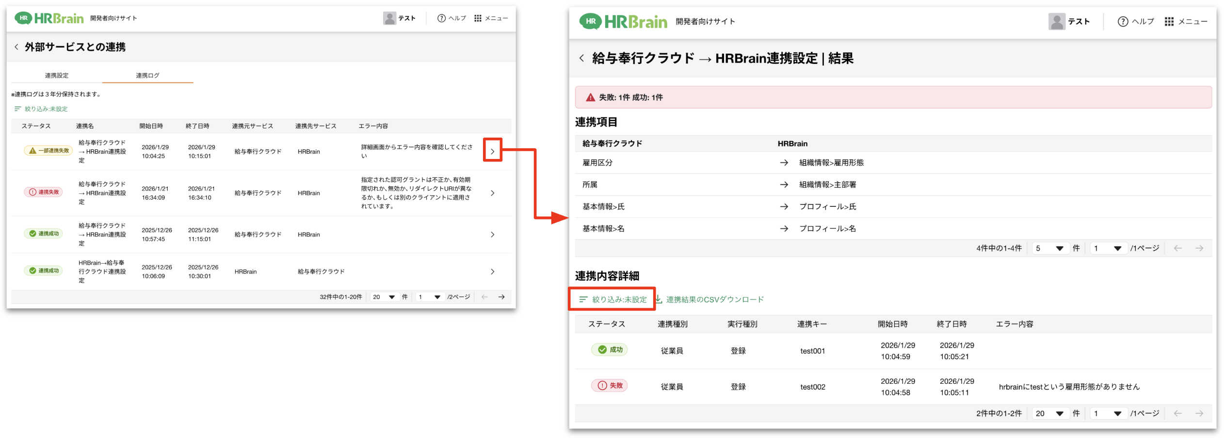Viewport: 1224px width, 440px height.
Task: Click the CSV download icon for 連携結果
Action: [659, 299]
